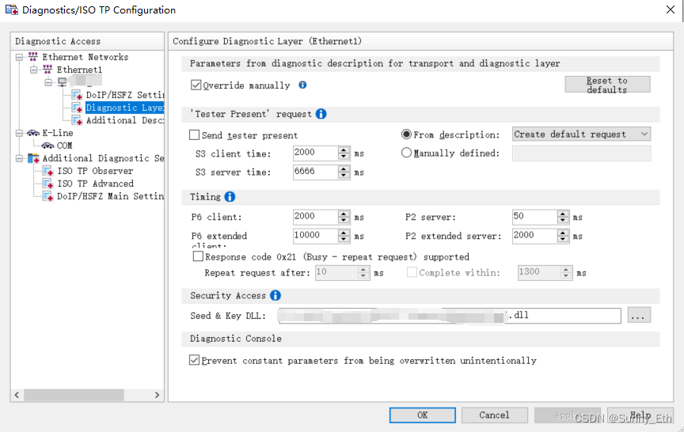Viewport: 684px width, 432px height.
Task: Click Reset to defaults button
Action: (x=607, y=85)
